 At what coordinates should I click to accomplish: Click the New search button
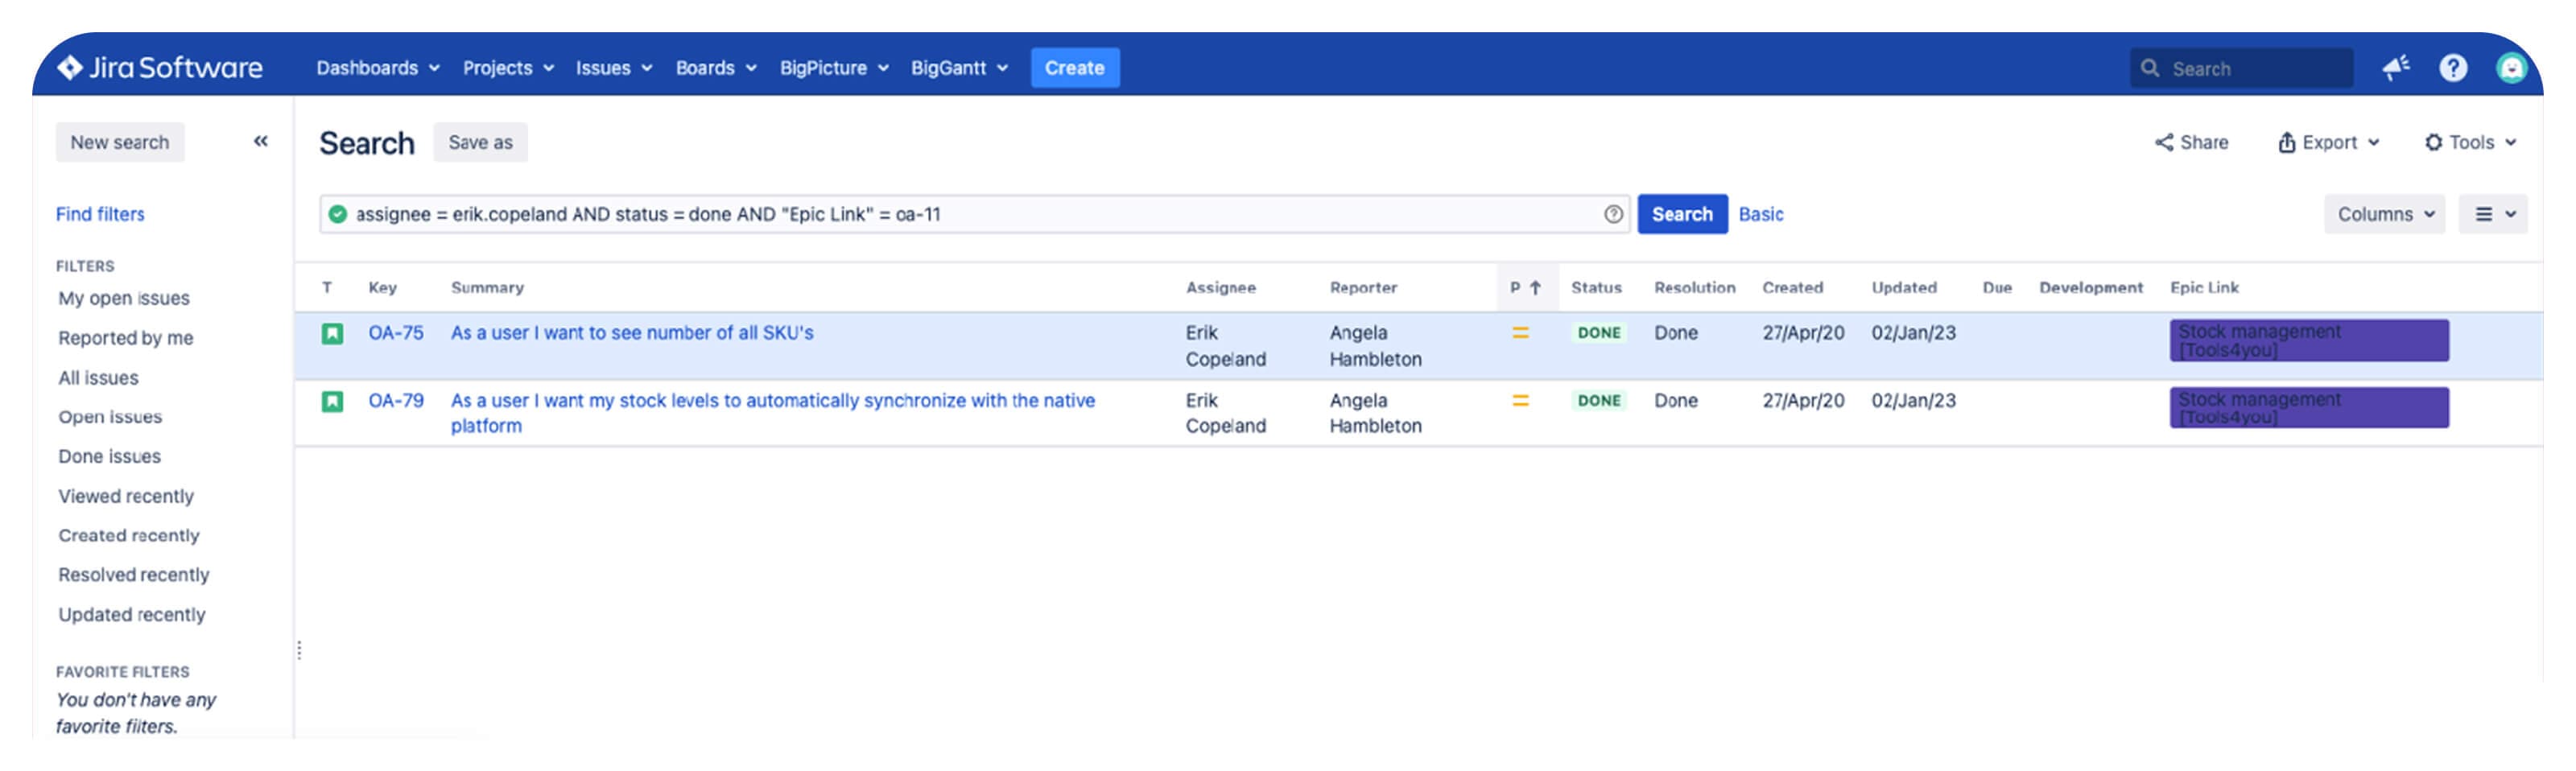120,142
